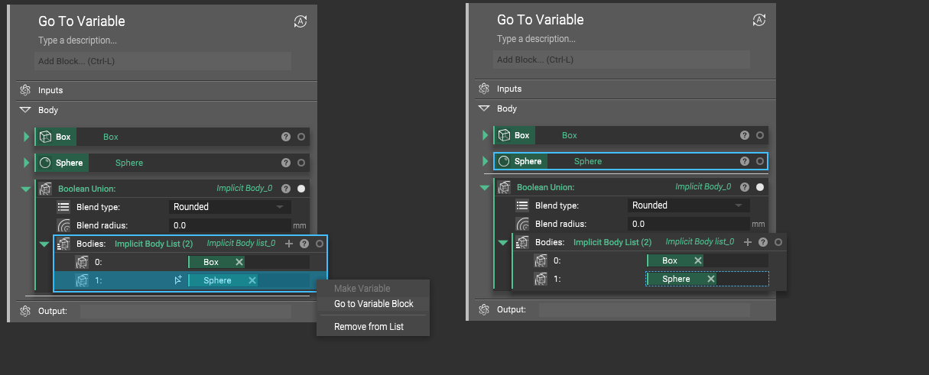
Task: Click the Boolean Union block icon in left panel
Action: [45, 189]
